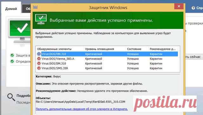Viewport: 203px width, 115px height.
Task: Click the blue threat icon in selected Virus:DOS/DM.310 row
Action: pos(39,54)
